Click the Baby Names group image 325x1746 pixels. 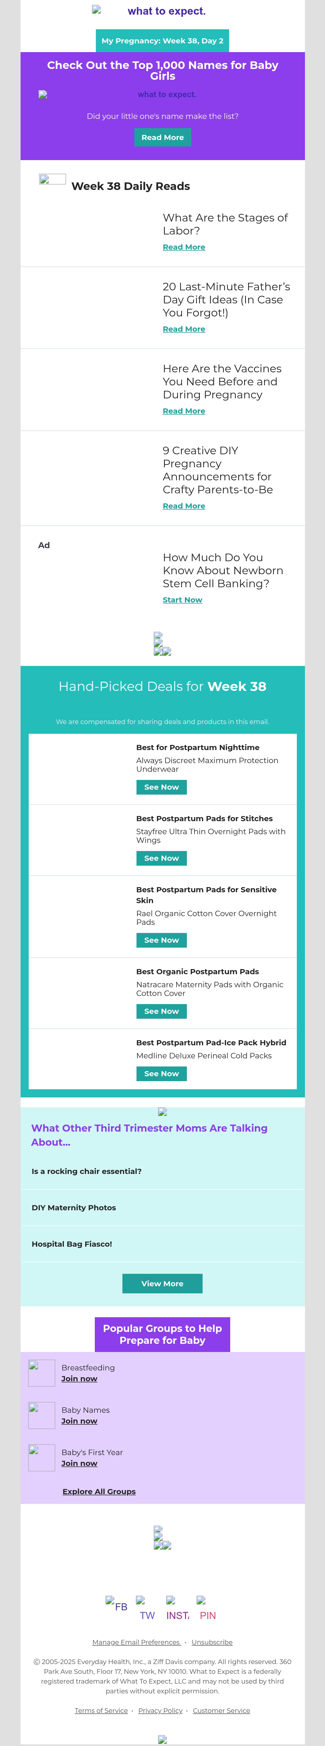[41, 1415]
